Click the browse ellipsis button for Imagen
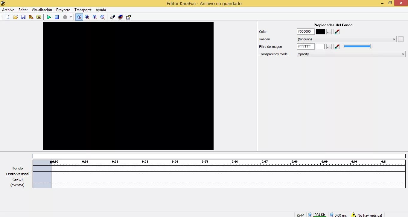The image size is (408, 217). [x=401, y=39]
